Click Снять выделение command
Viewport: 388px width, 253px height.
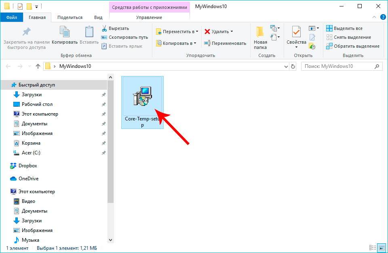click(349, 37)
